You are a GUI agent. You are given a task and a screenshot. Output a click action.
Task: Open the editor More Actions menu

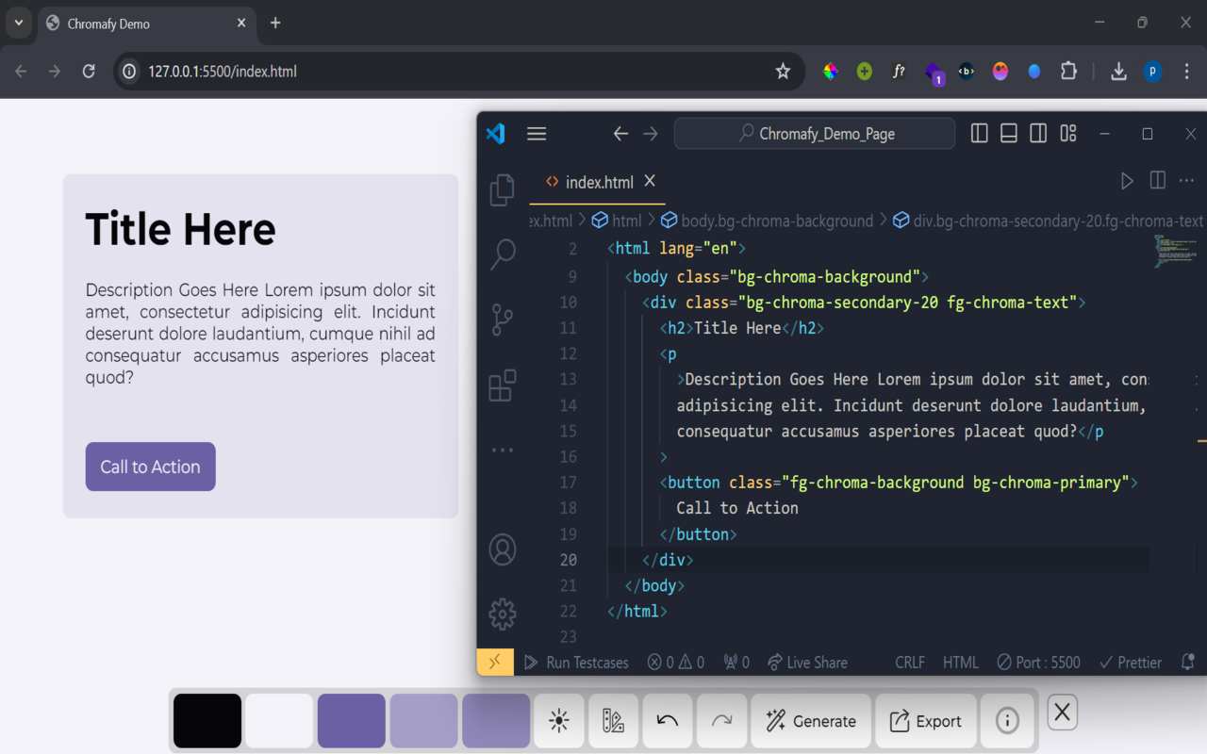point(1185,180)
